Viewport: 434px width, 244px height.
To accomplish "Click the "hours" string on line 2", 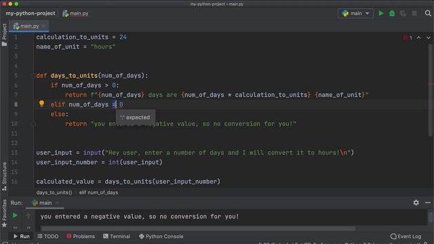I will (103, 47).
